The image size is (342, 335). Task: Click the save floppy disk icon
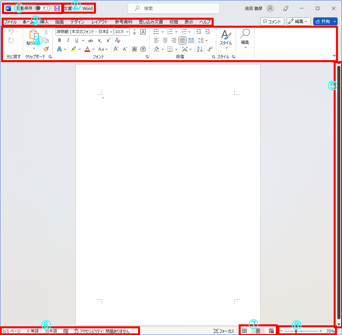(x=57, y=8)
